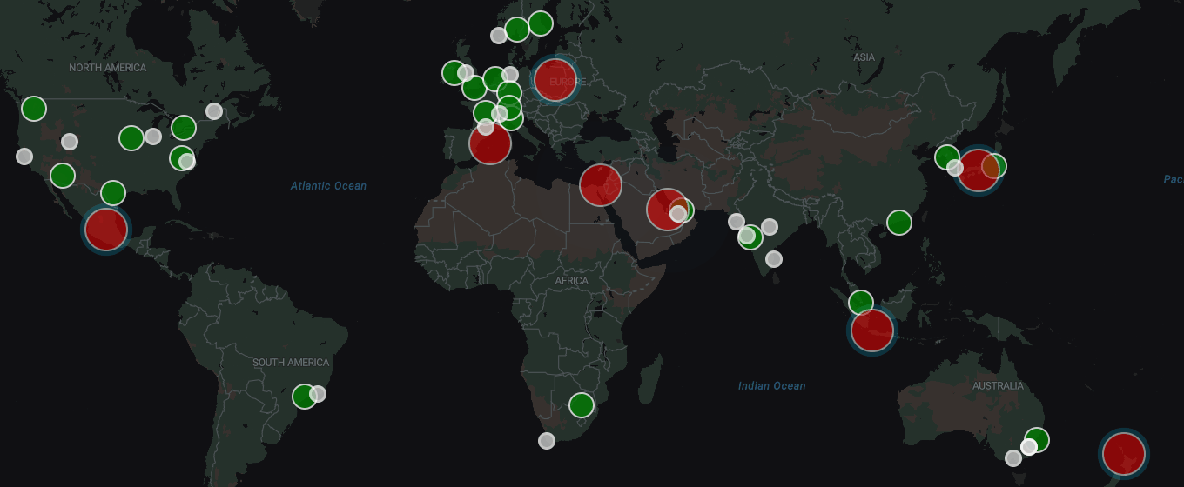Select the green marker on the Malay Peninsula

[861, 302]
